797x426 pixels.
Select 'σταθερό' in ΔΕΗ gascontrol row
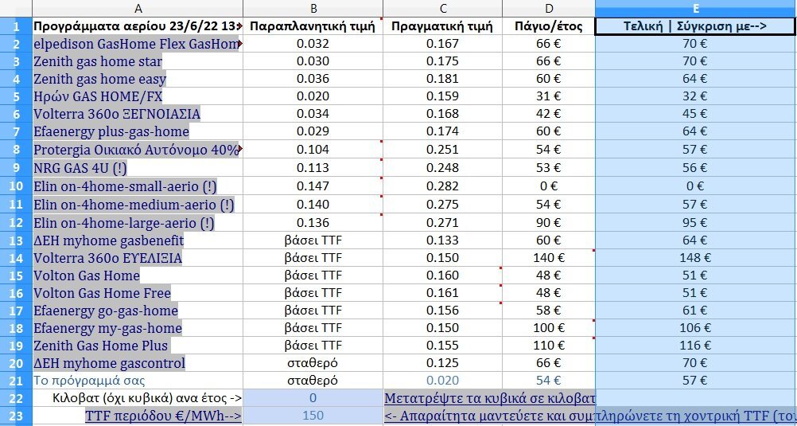313,363
